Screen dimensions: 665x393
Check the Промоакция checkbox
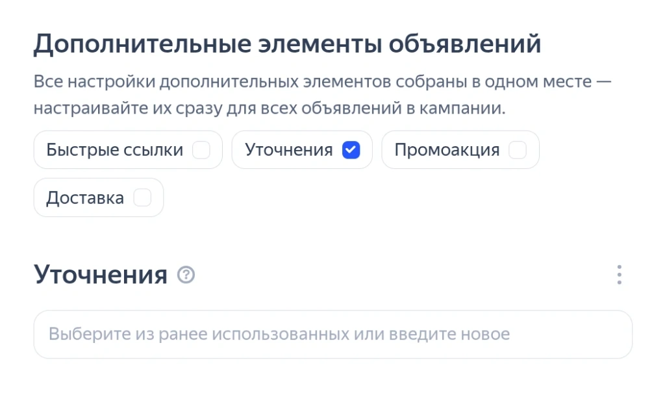click(x=517, y=150)
